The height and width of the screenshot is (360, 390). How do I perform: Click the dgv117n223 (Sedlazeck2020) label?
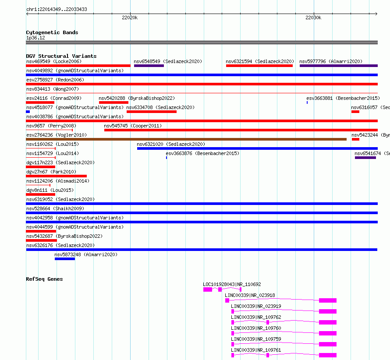[x=60, y=162]
